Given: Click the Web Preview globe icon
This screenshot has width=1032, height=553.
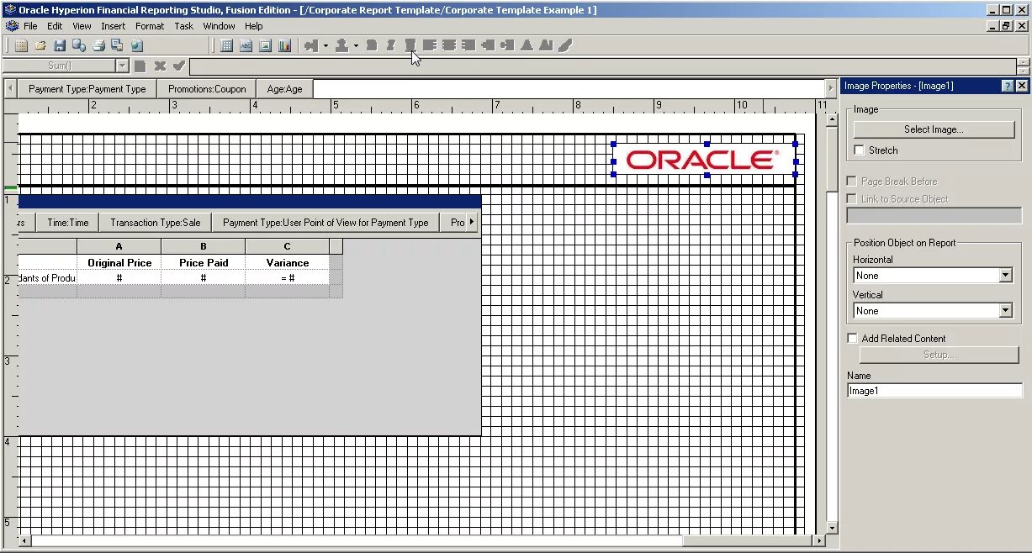Looking at the screenshot, I should 137,45.
